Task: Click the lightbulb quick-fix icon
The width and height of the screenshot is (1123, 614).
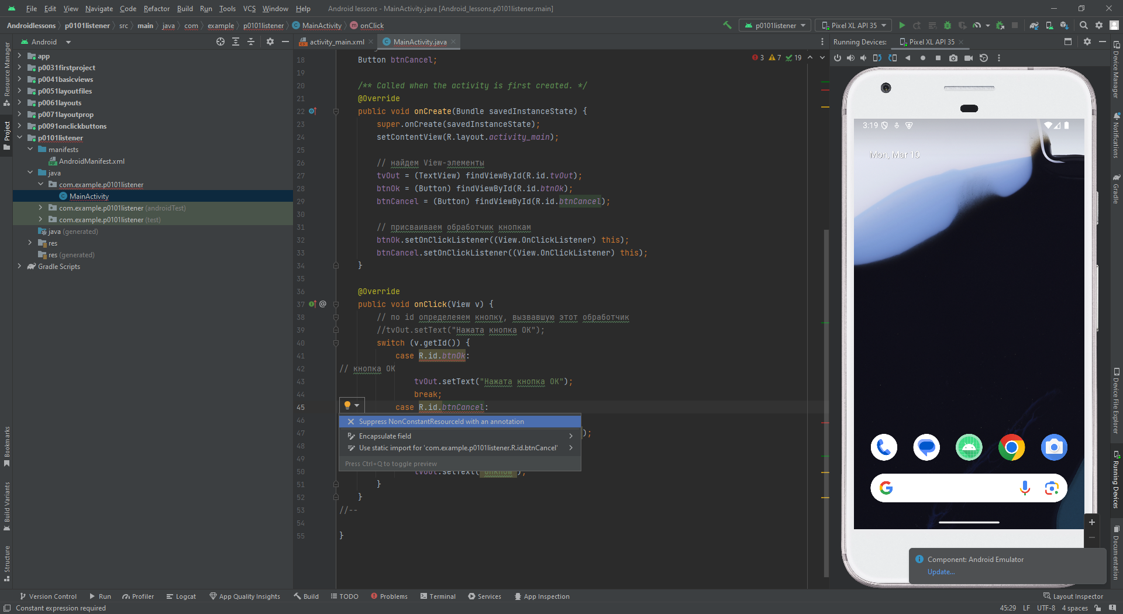Action: [347, 405]
